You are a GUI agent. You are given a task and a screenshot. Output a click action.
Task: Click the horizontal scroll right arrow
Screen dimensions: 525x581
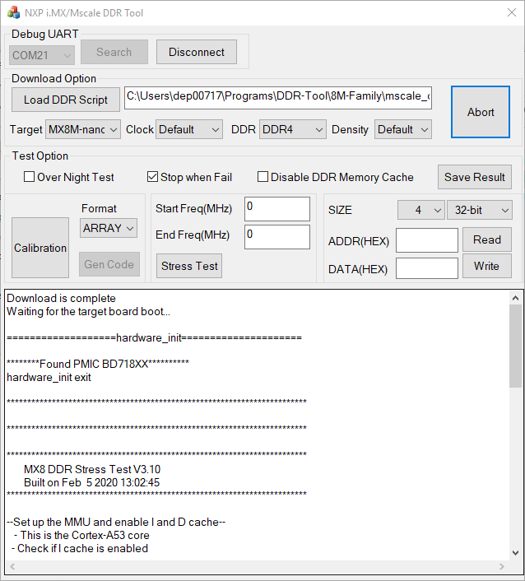tap(502, 566)
